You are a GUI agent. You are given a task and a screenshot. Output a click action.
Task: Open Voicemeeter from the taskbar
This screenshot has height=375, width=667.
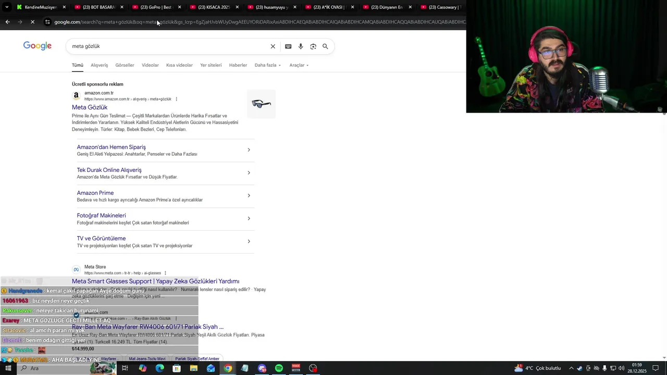click(x=296, y=368)
